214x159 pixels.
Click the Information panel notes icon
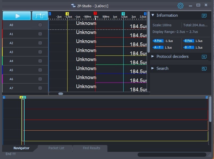pyautogui.click(x=204, y=16)
